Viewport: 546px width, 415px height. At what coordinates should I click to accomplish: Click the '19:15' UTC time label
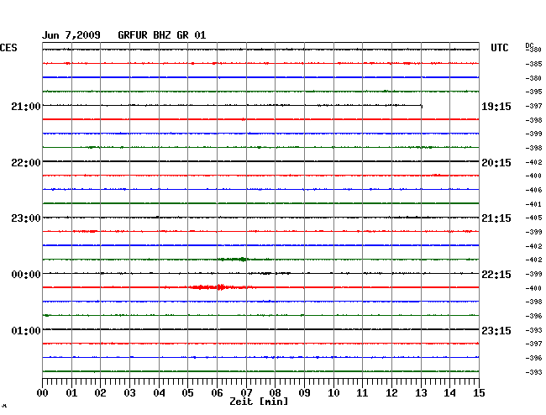[496, 107]
